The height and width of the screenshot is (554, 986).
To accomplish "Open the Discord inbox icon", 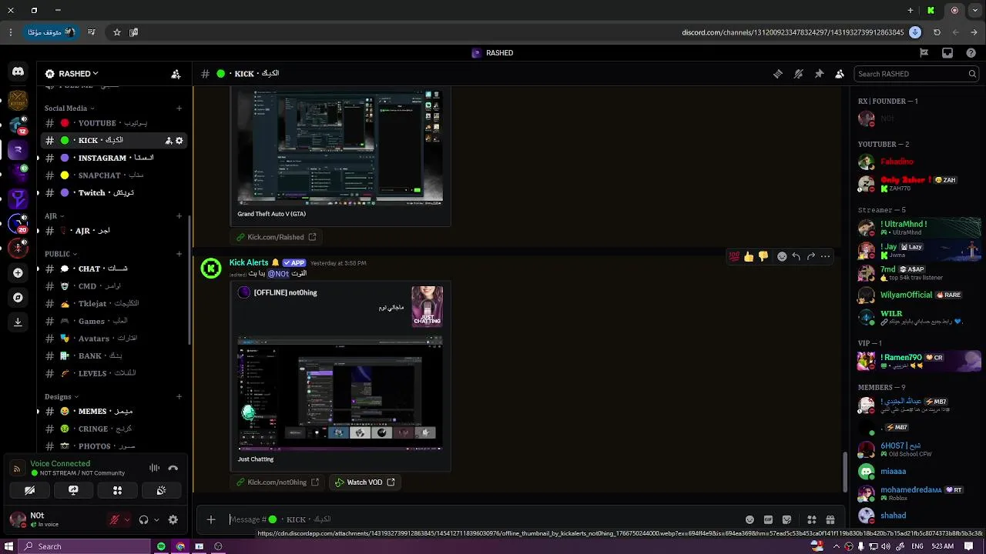I will 947,53.
